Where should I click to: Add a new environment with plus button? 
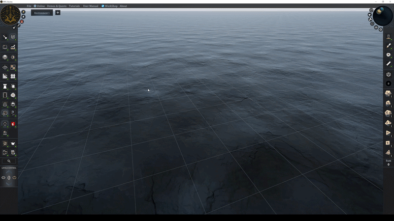(x=58, y=13)
